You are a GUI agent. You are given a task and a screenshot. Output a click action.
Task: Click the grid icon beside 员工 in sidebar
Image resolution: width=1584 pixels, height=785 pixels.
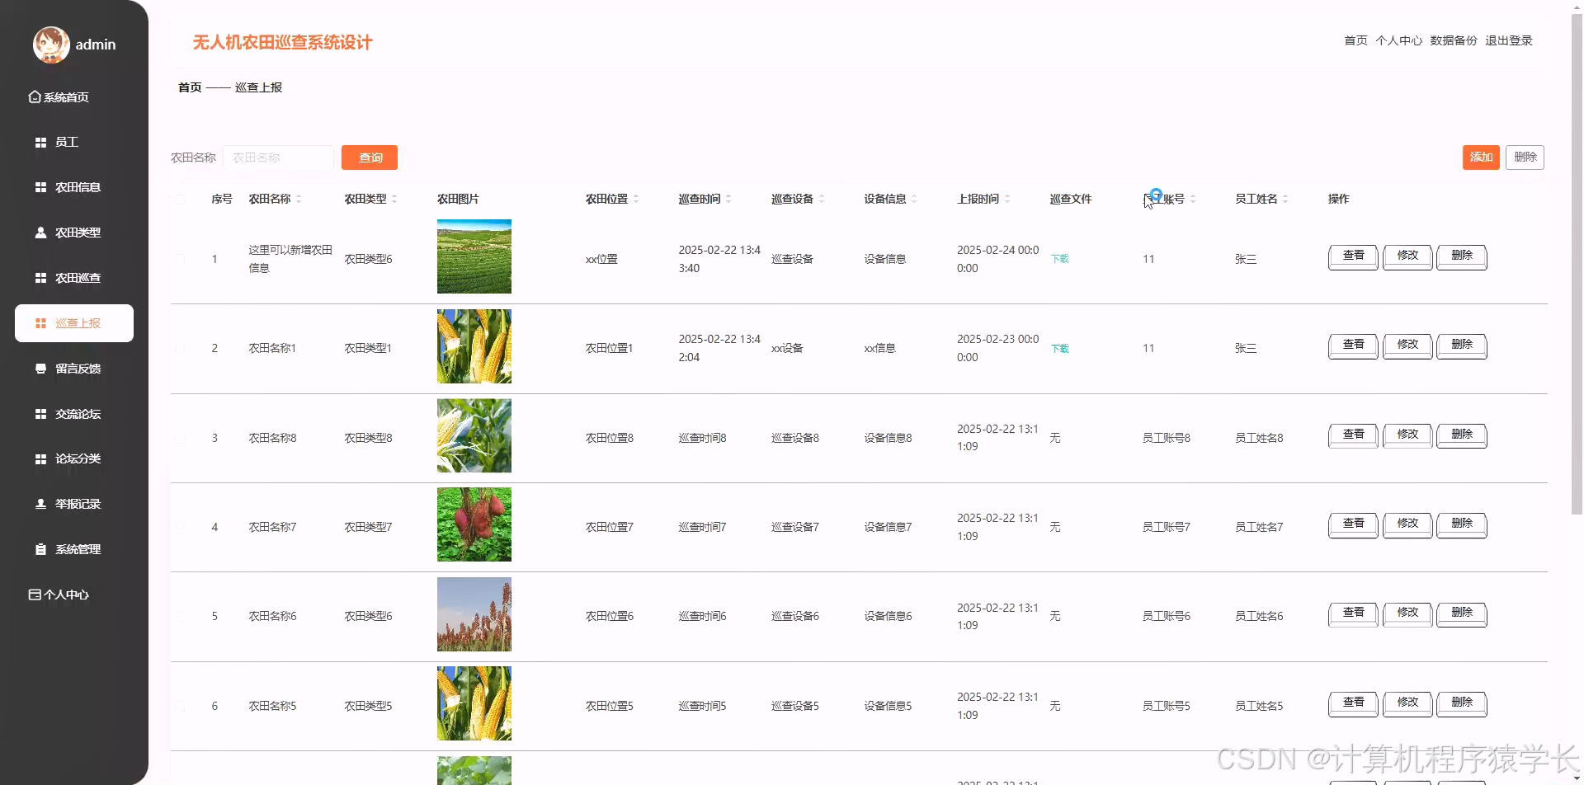pyautogui.click(x=40, y=143)
